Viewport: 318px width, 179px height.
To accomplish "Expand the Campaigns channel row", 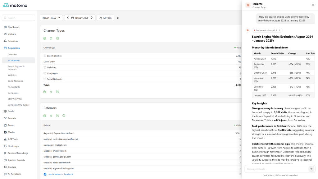I will [x=45, y=73].
